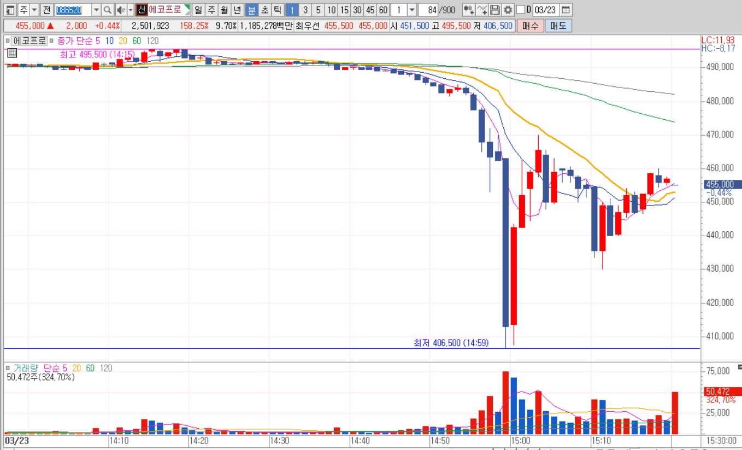Viewport: 742px width, 450px height.
Task: Click the 최우선 quote label
Action: point(309,26)
